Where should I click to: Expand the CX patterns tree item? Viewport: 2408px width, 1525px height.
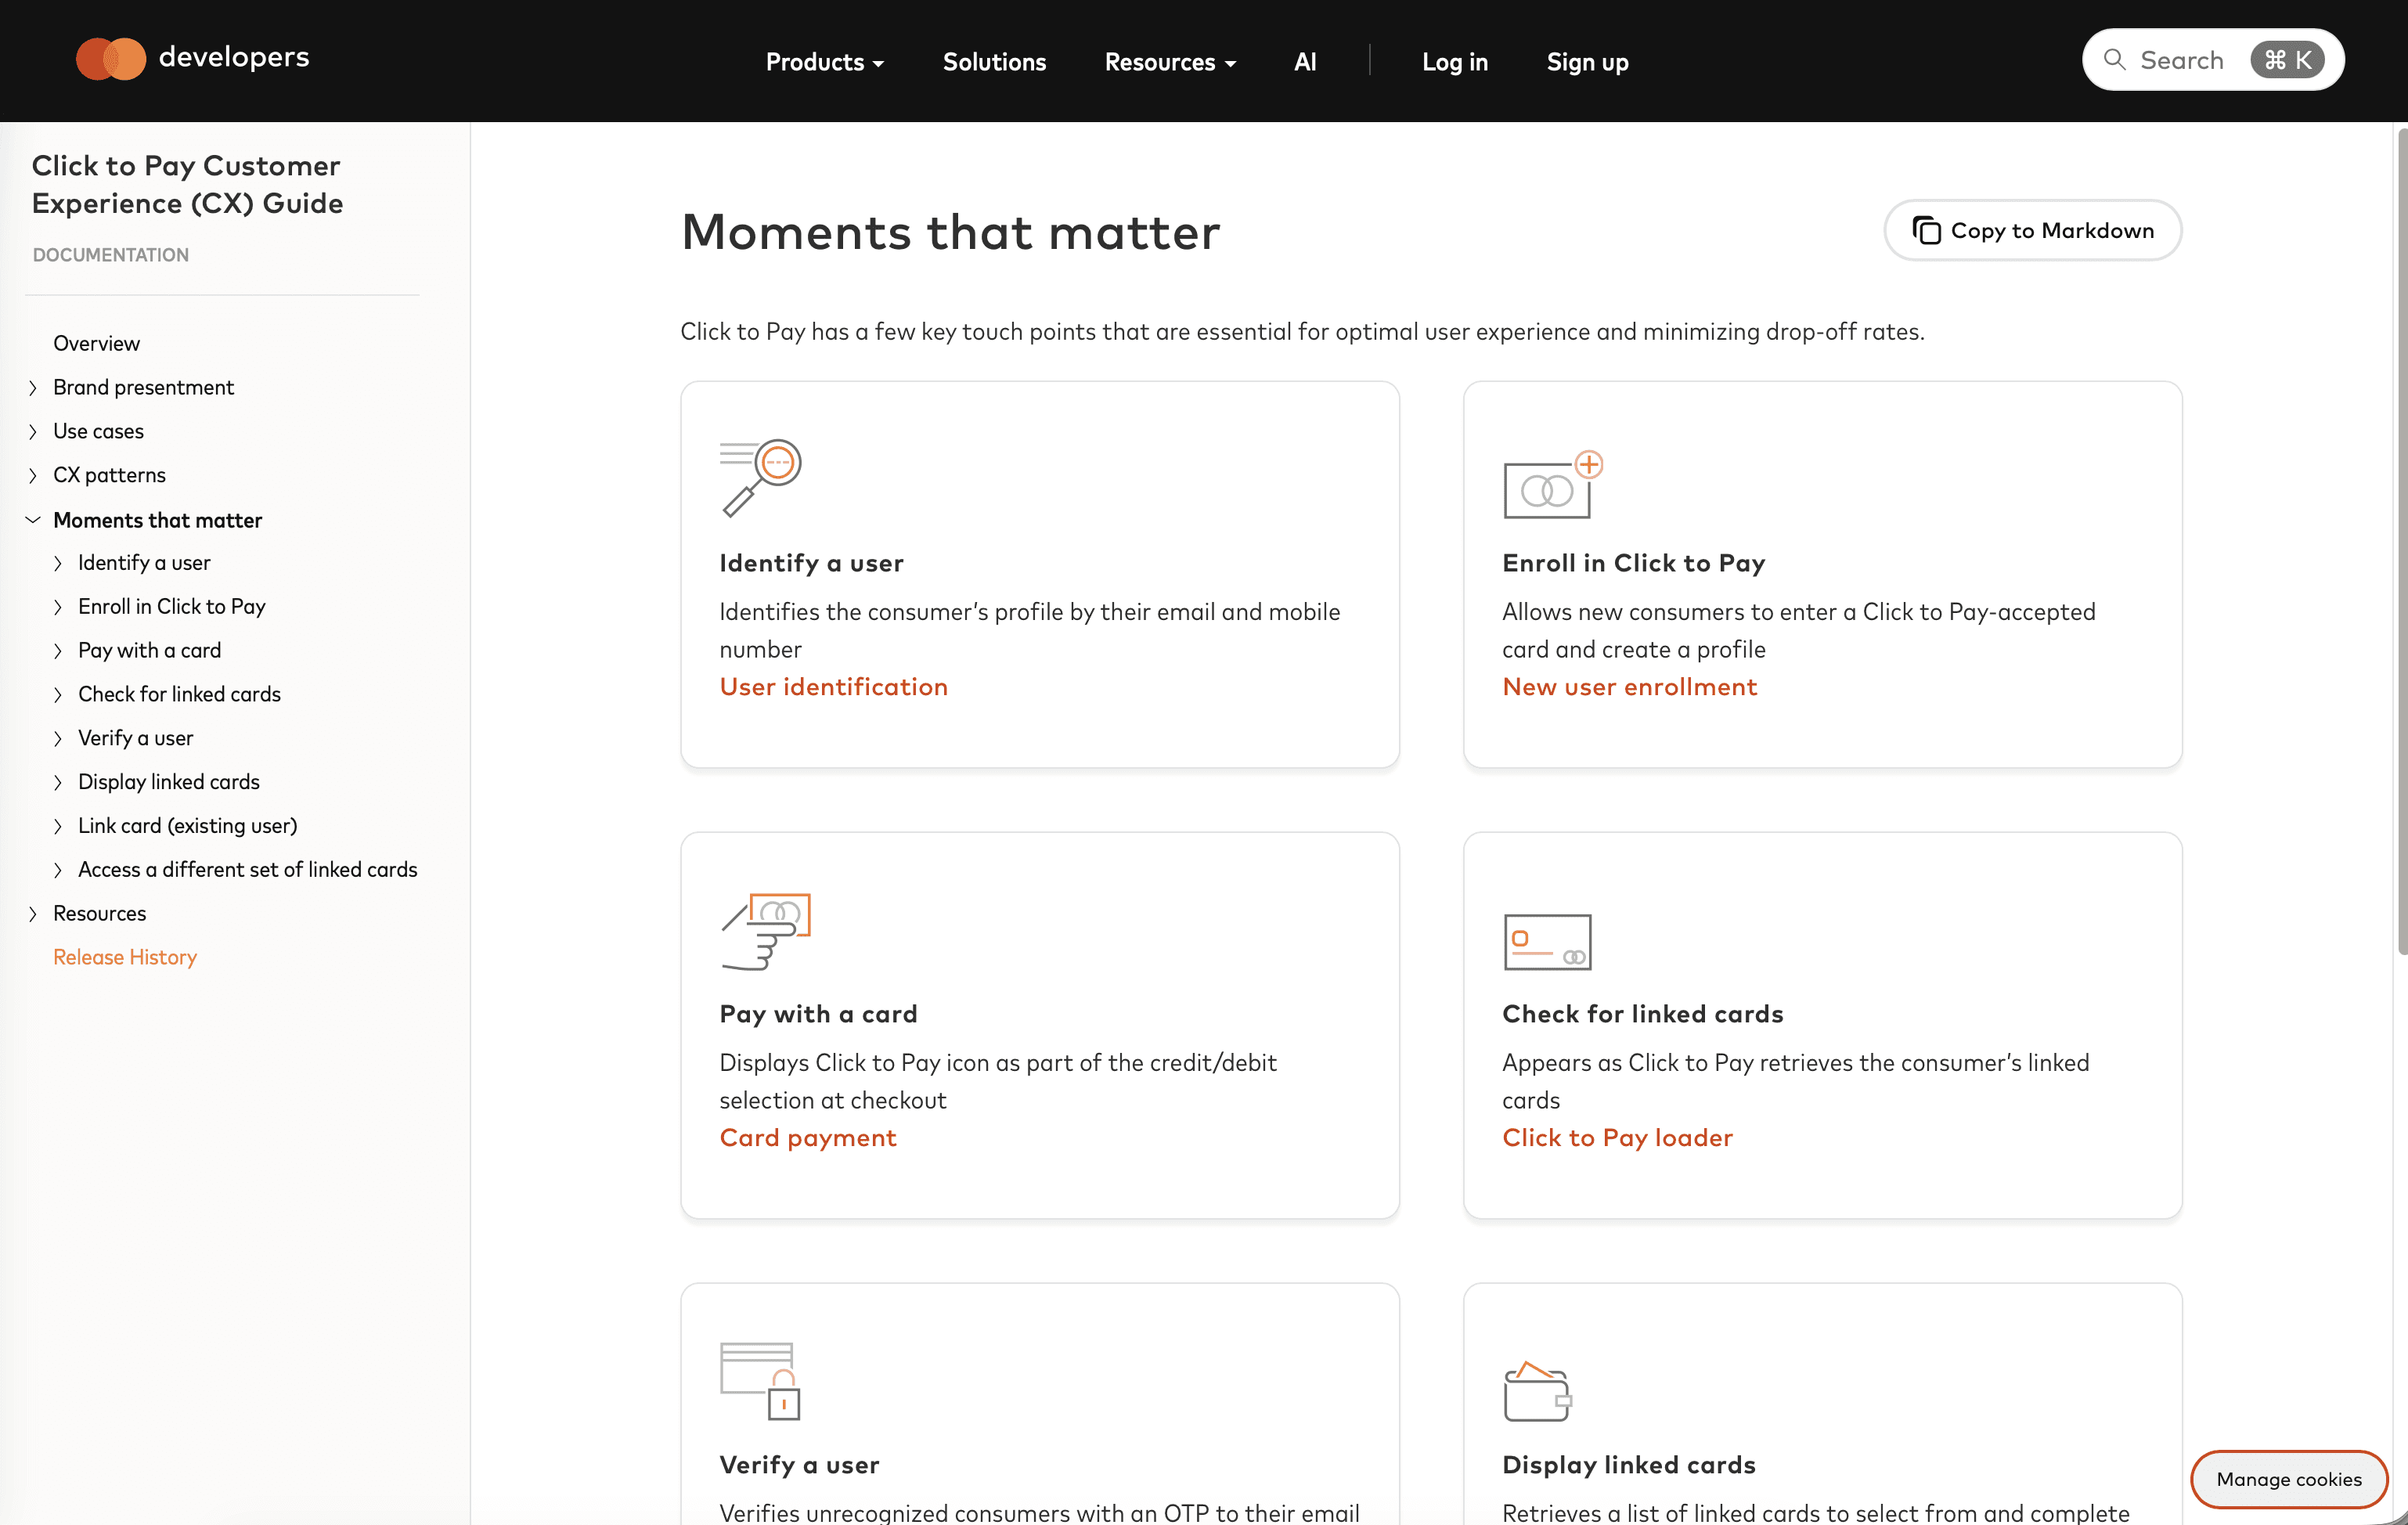(x=33, y=475)
